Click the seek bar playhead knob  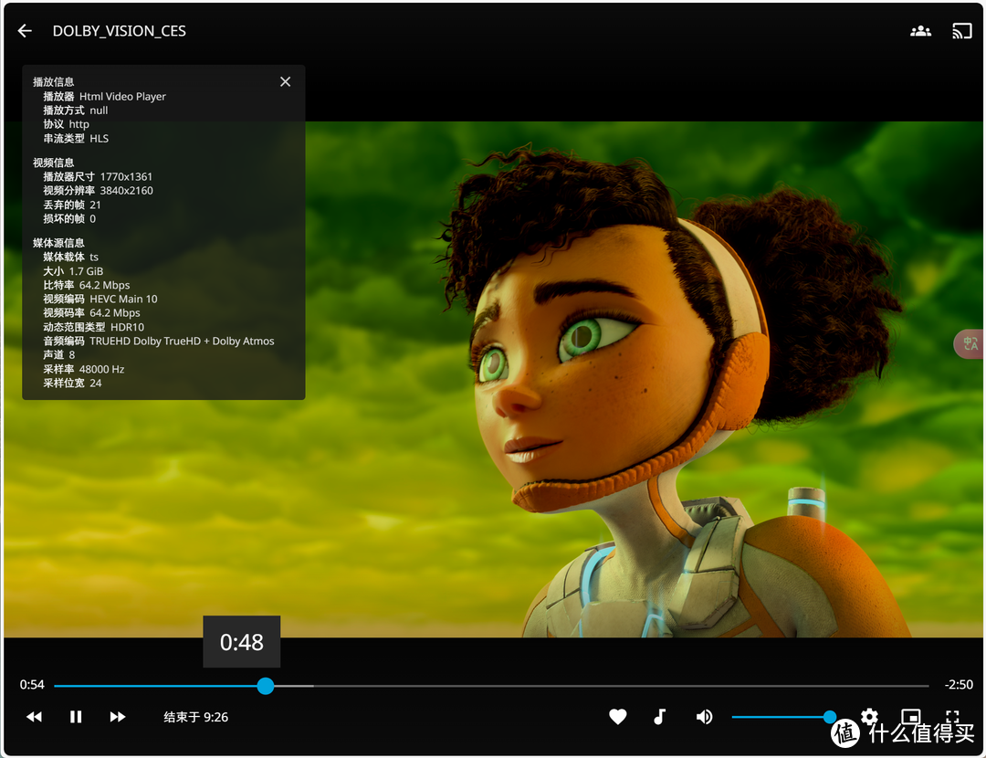pyautogui.click(x=266, y=686)
